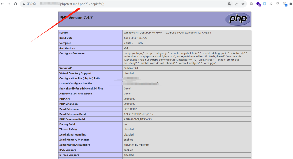Select the Zend Multibyte Support label
This screenshot has height=159, width=293.
click(74, 145)
